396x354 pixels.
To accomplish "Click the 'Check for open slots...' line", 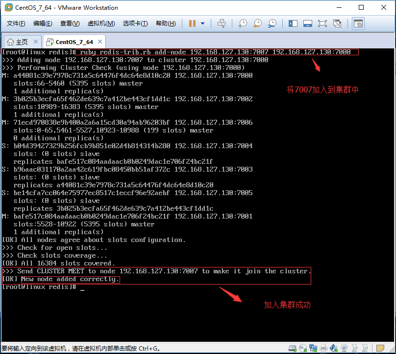I will (x=54, y=248).
